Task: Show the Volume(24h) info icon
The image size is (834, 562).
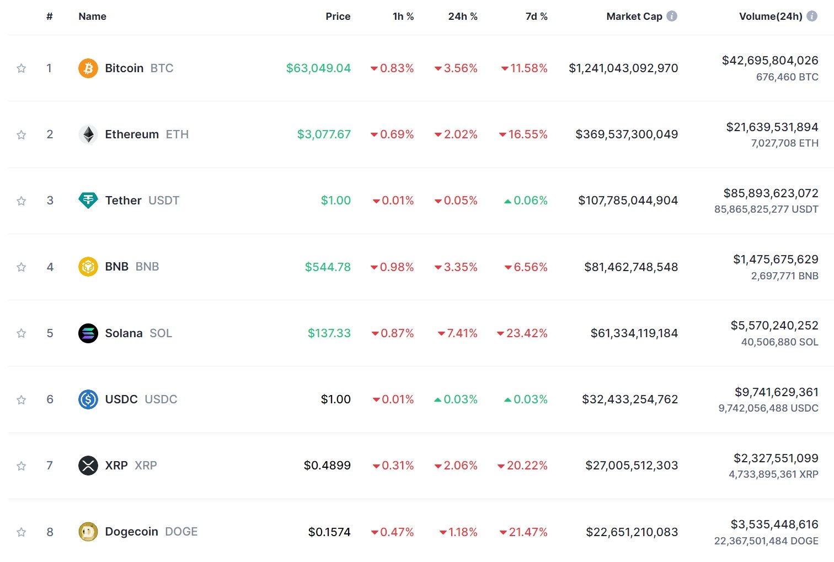Action: [812, 17]
